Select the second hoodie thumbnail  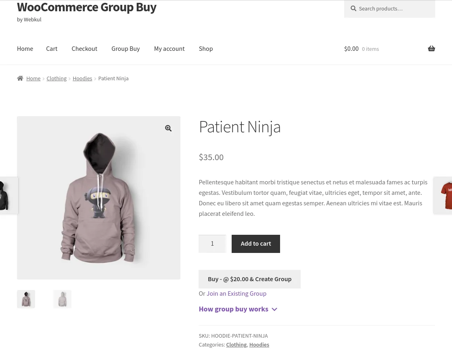point(62,299)
